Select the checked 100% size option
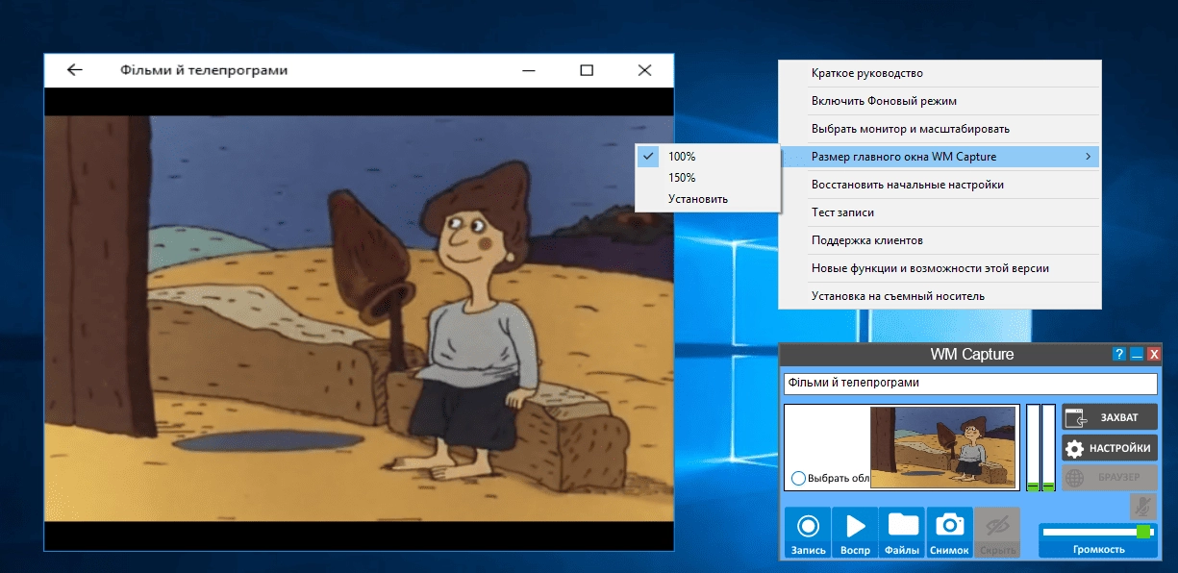 coord(708,156)
